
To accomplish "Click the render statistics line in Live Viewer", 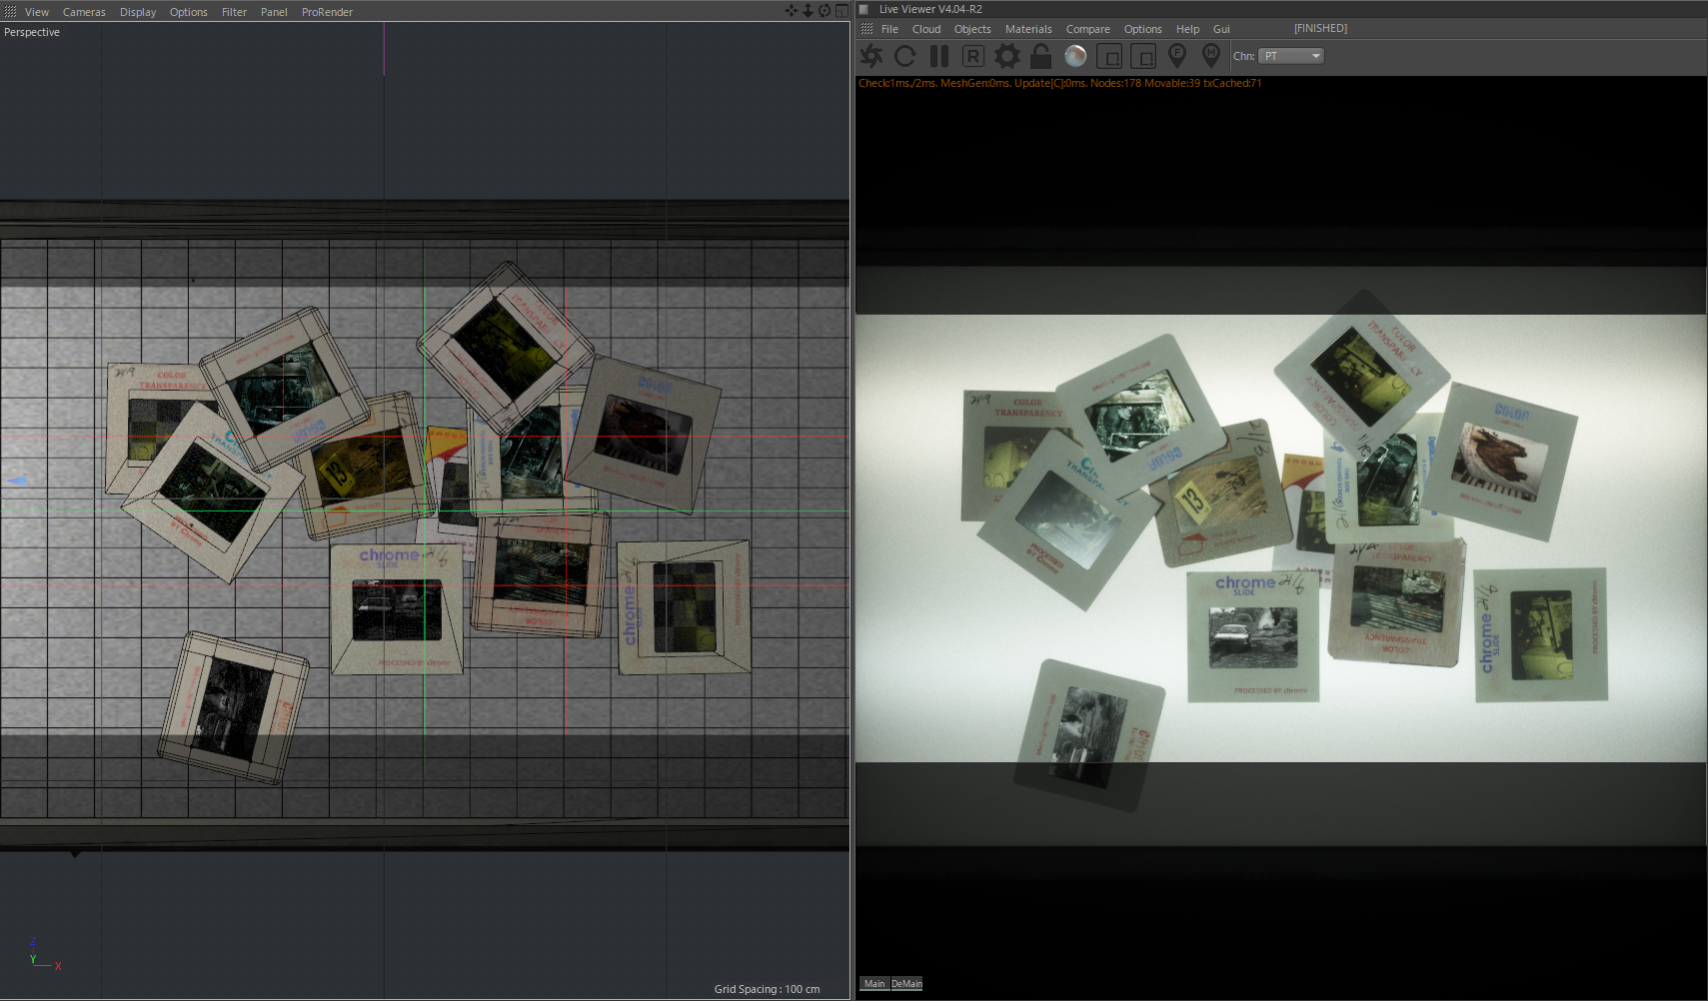I will (x=1059, y=83).
